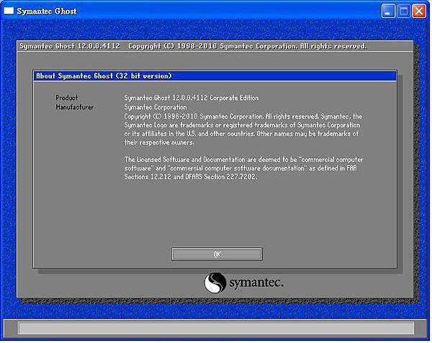This screenshot has width=432, height=343.
Task: Click the trademark copyright paragraph
Action: click(243, 129)
